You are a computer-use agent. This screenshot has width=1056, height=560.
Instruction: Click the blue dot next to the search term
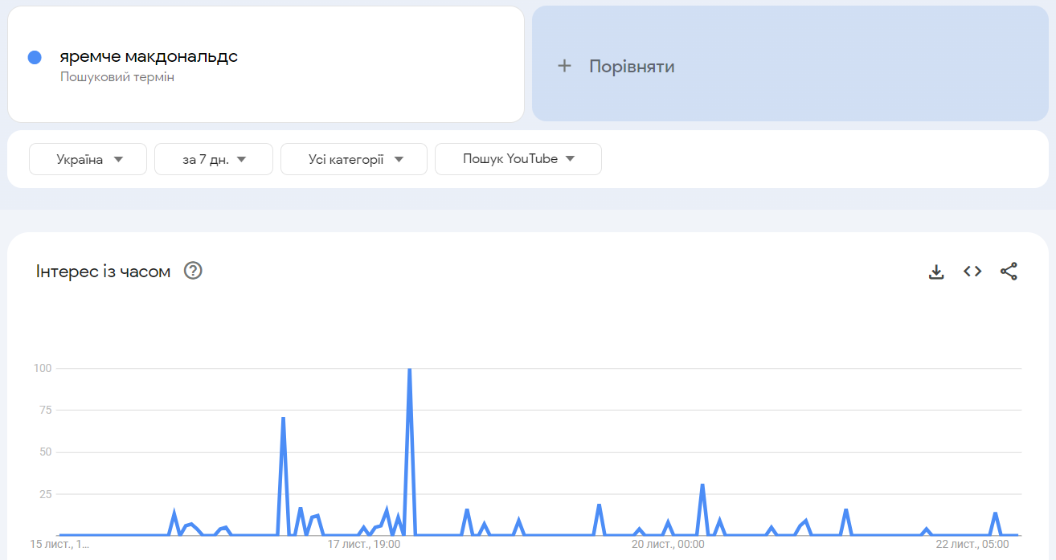coord(34,55)
